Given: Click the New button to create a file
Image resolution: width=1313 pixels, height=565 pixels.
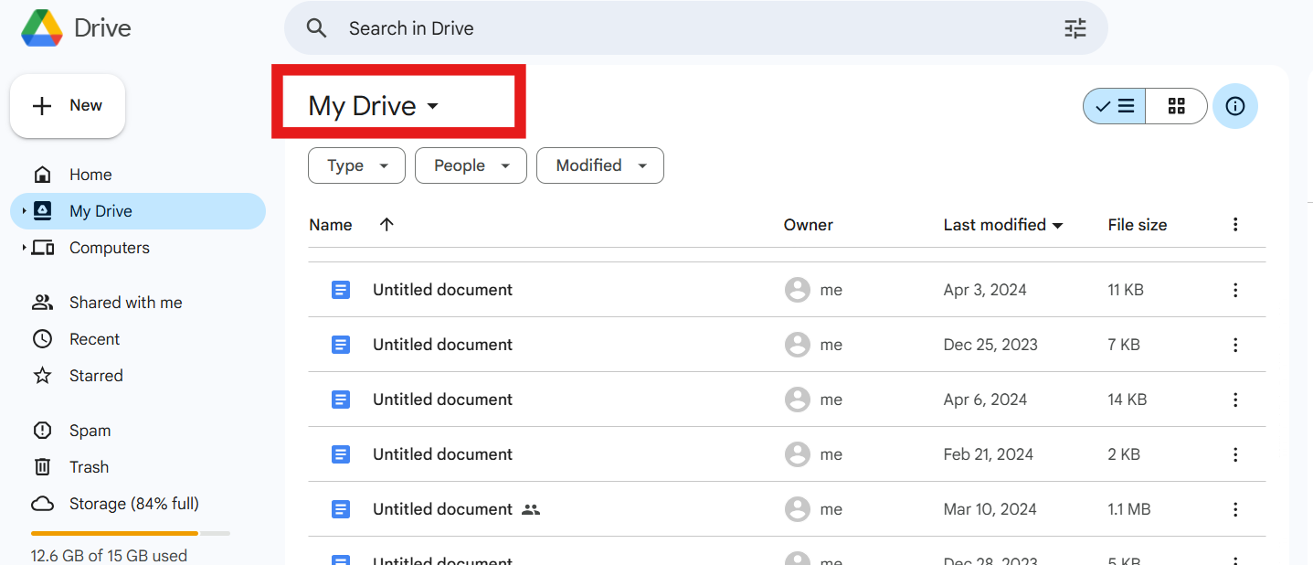Looking at the screenshot, I should tap(68, 105).
